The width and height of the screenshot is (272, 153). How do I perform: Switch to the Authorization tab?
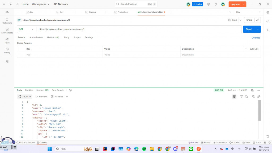[x=36, y=37]
